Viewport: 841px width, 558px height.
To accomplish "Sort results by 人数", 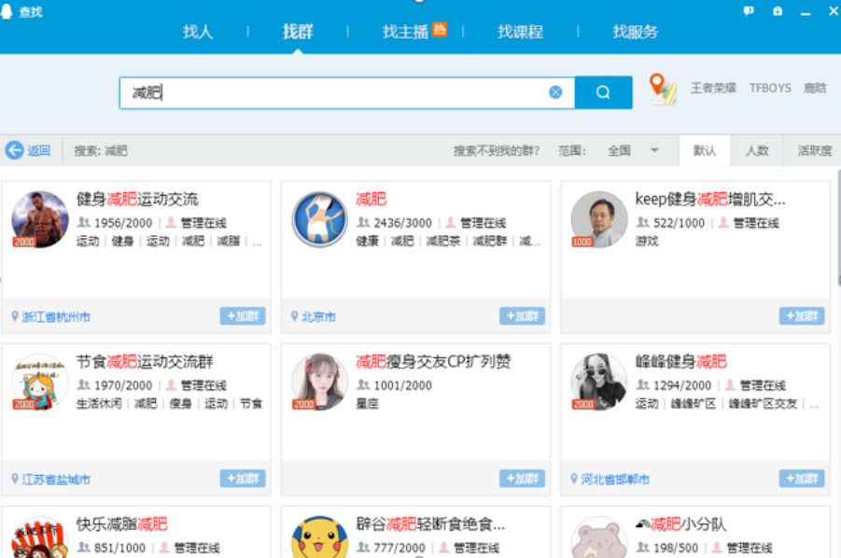I will pyautogui.click(x=758, y=150).
